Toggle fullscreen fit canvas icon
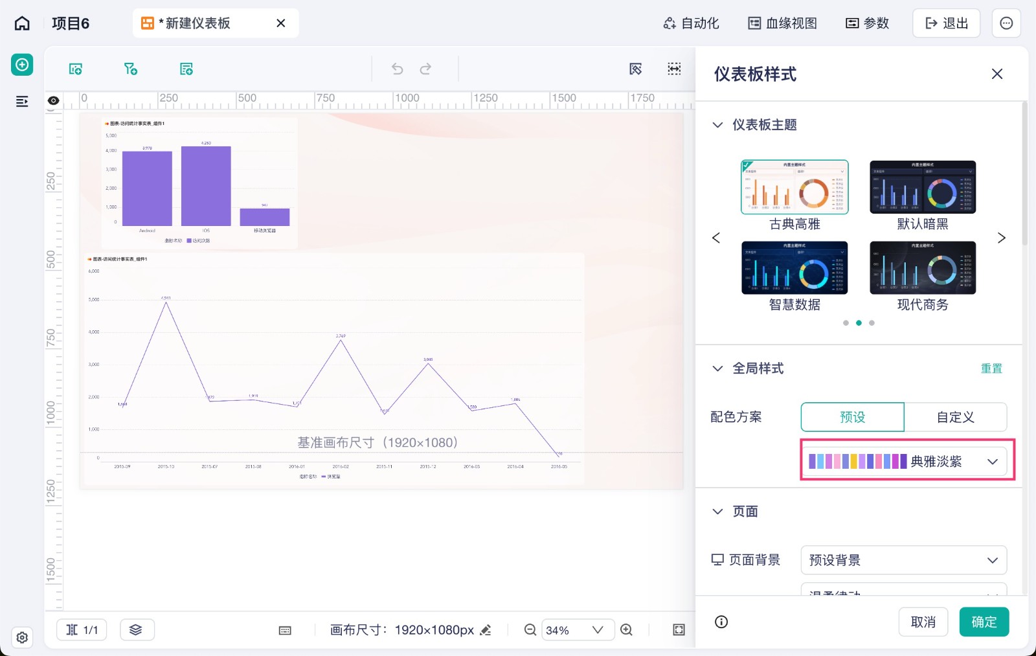Screen dimensions: 1036x656 [679, 629]
